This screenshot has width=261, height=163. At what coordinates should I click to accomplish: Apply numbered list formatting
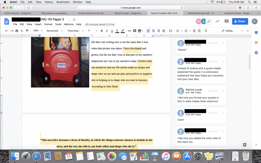(178, 31)
